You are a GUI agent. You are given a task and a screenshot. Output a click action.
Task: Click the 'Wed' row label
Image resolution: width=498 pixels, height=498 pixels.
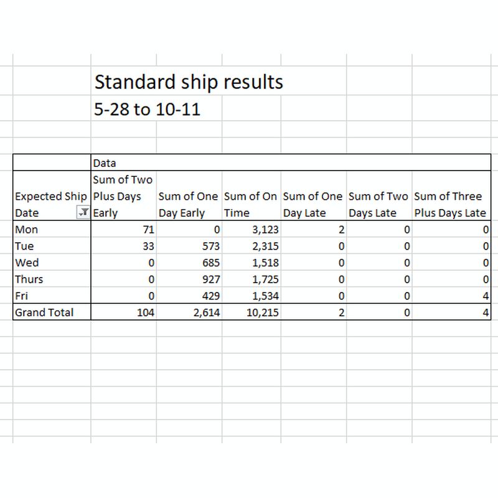[27, 262]
